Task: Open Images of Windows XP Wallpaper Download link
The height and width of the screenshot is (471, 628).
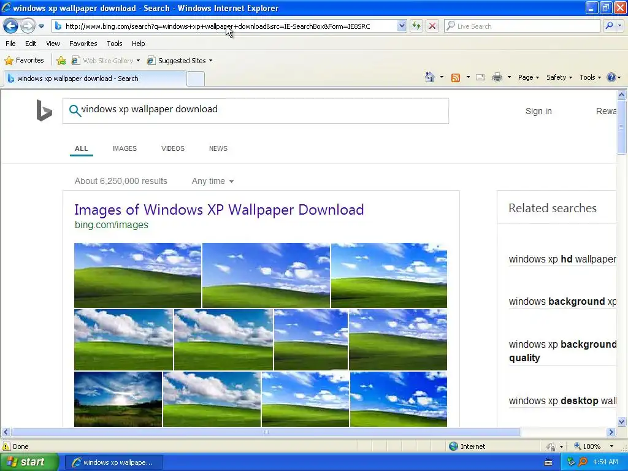Action: (219, 210)
